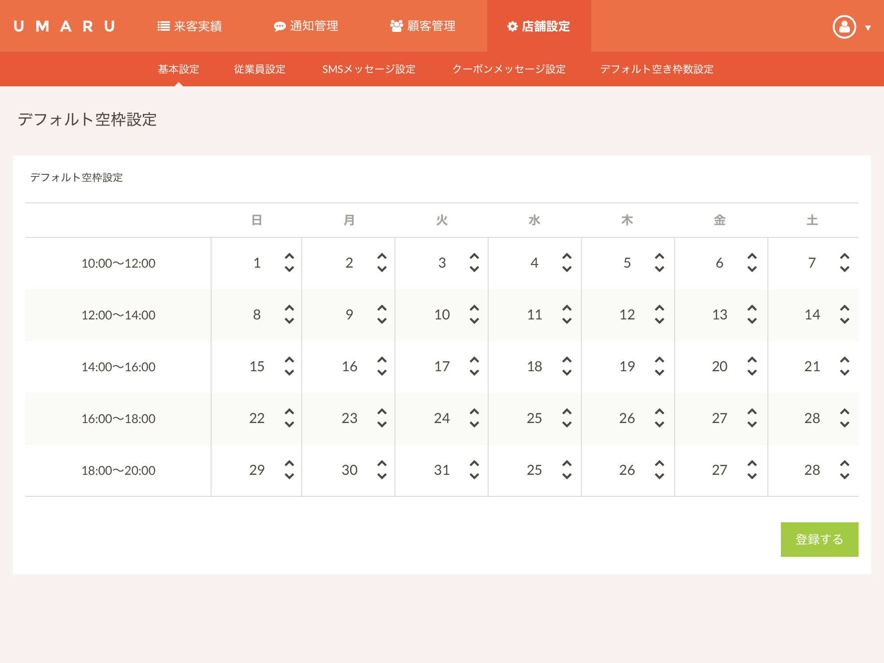884x663 pixels.
Task: Click the 土 column header
Action: (812, 220)
